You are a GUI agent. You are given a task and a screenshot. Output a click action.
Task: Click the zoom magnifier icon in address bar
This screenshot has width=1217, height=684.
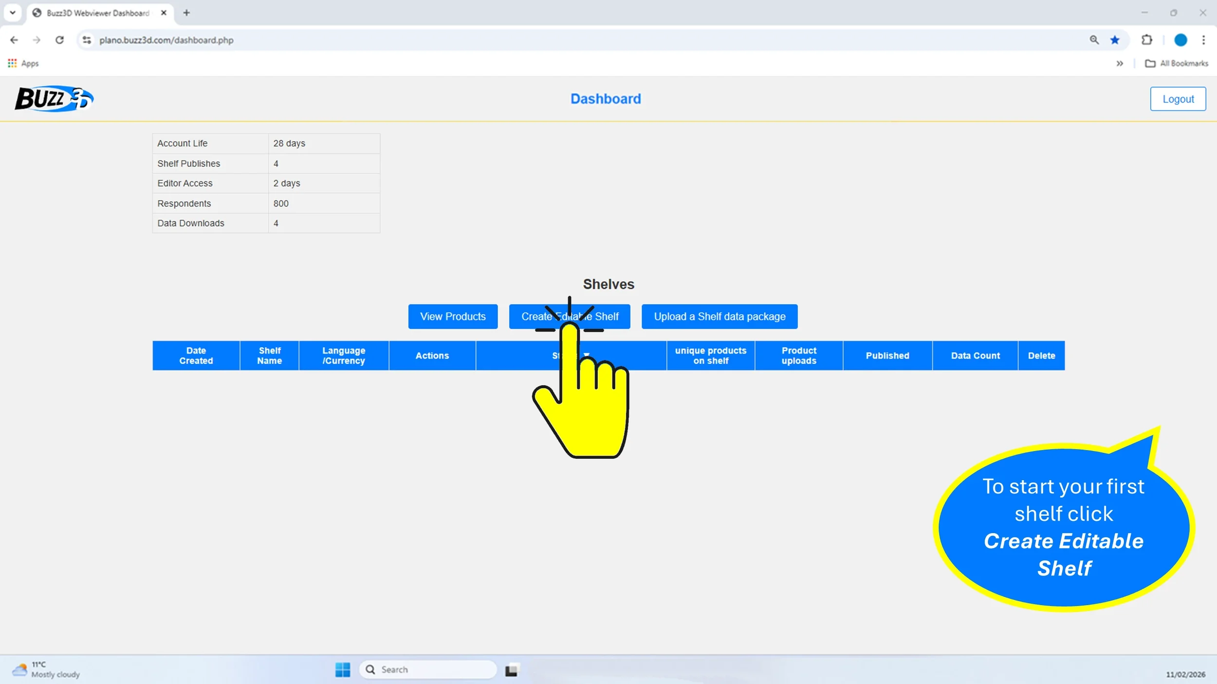pyautogui.click(x=1094, y=40)
